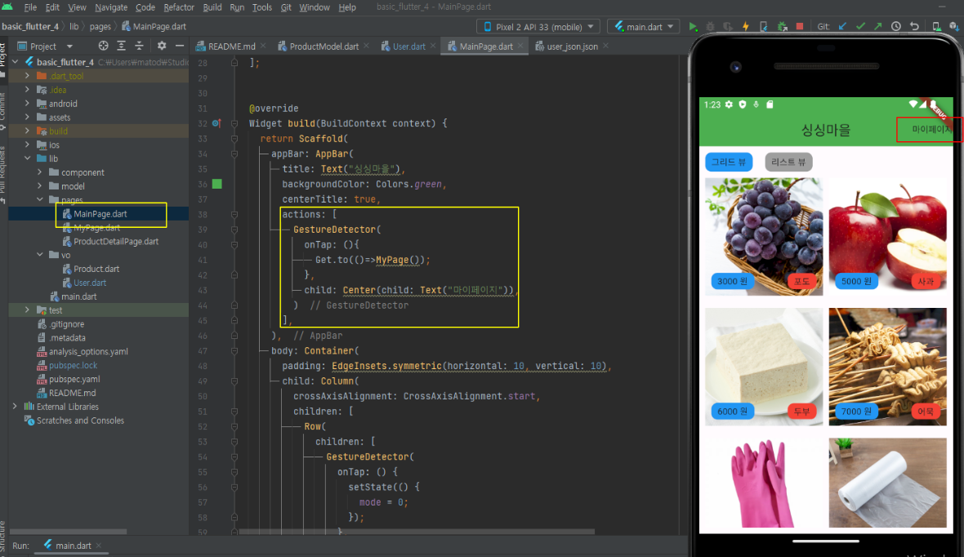Select Scratches and Consoles node

(x=80, y=420)
